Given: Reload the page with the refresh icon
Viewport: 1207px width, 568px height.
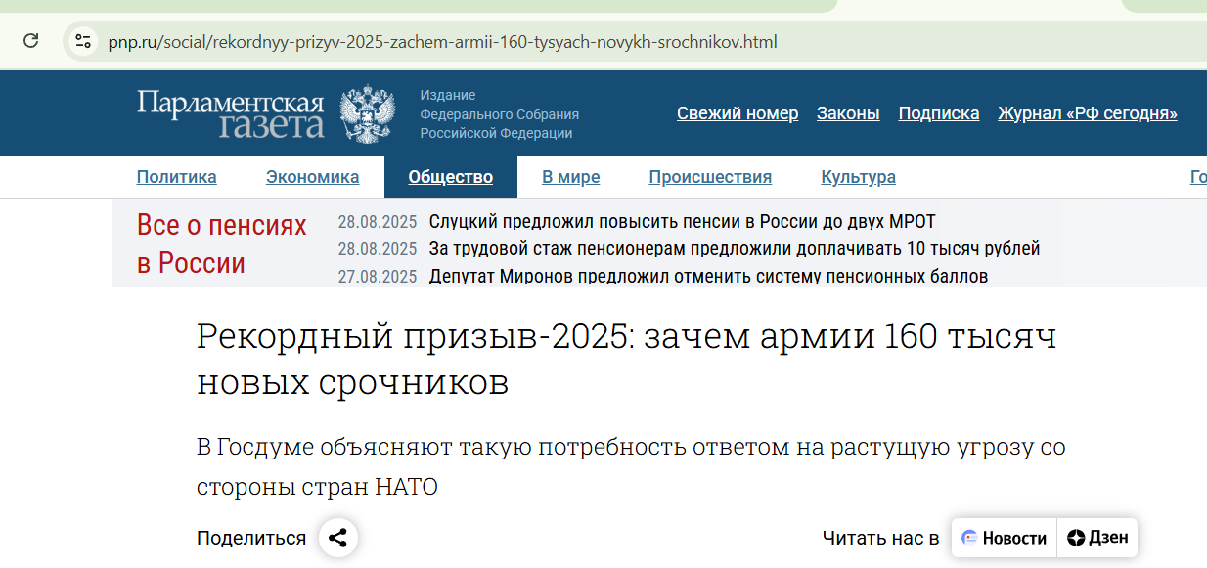Looking at the screenshot, I should [31, 41].
